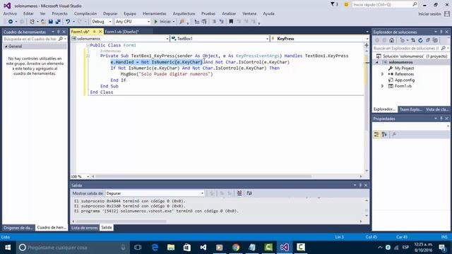Click Solution Explorer refresh icon
Image resolution: width=452 pixels, height=254 pixels.
(421, 40)
